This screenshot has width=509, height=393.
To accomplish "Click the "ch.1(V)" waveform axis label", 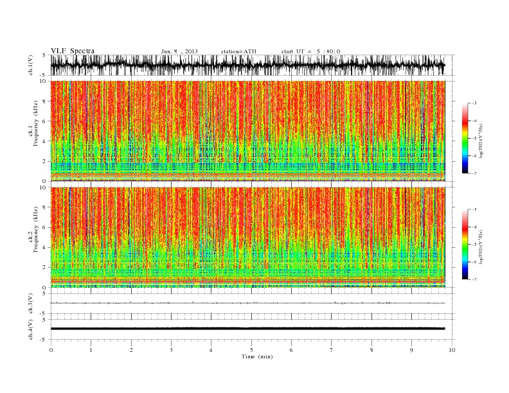I will point(31,65).
